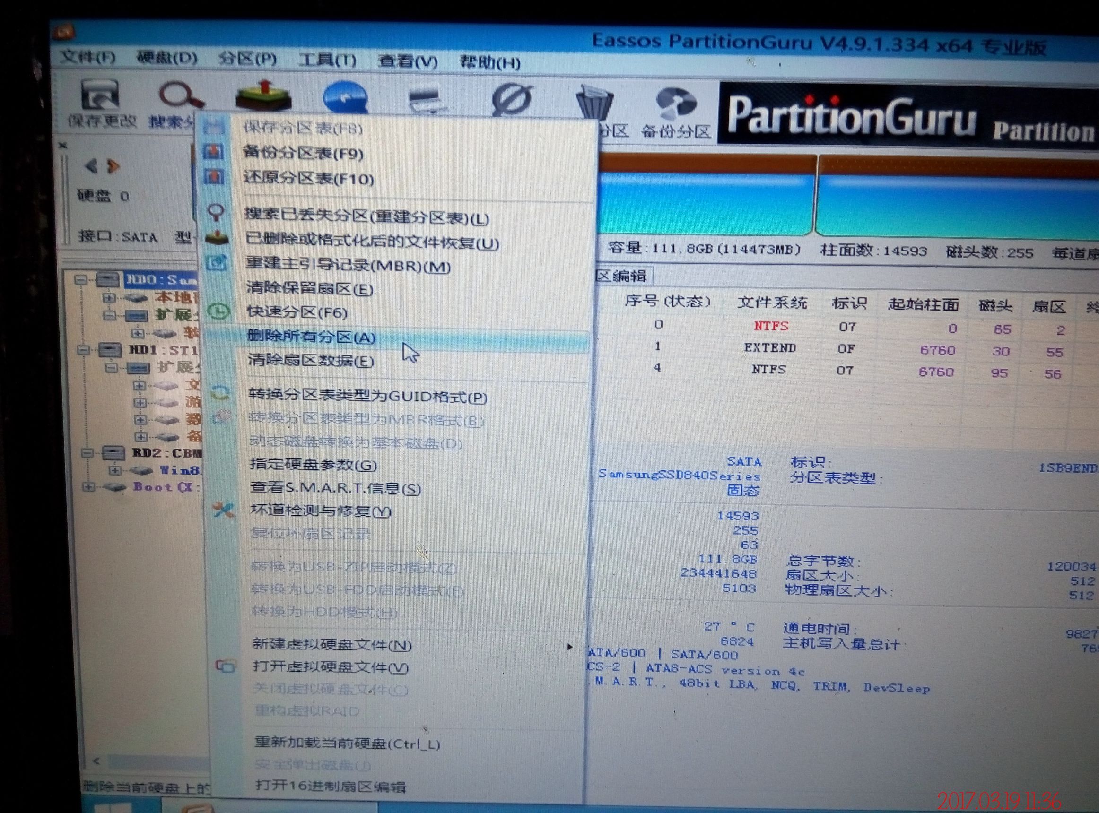This screenshot has width=1099, height=813.
Task: Collapse the HD1 ST1 disk tree node
Action: pos(83,350)
